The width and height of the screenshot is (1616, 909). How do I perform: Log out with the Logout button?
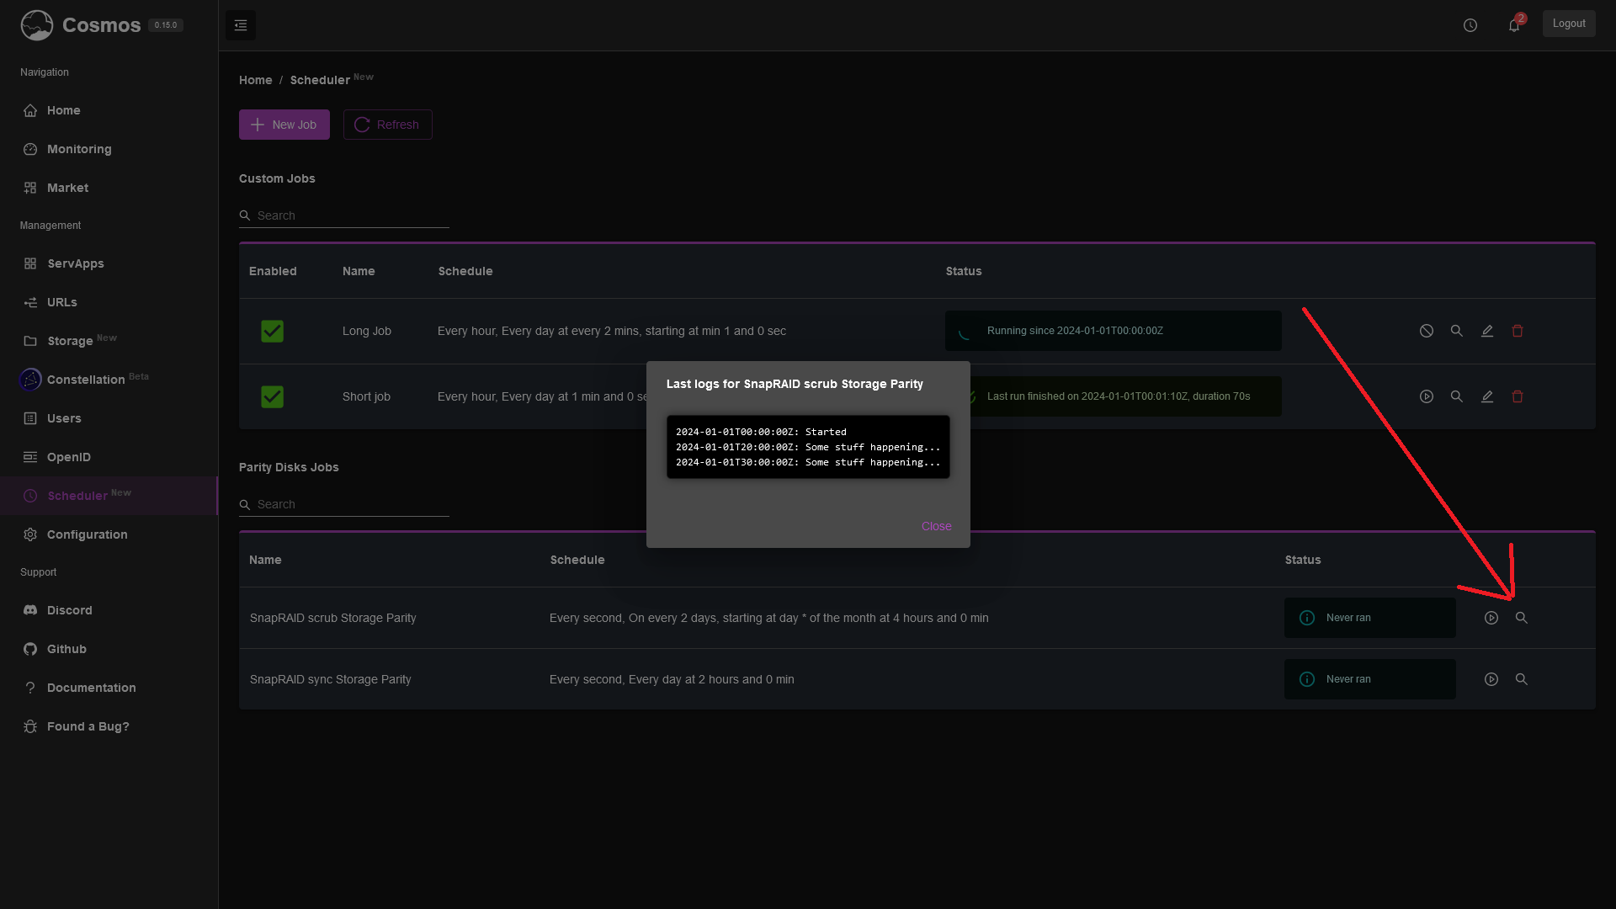click(1569, 24)
